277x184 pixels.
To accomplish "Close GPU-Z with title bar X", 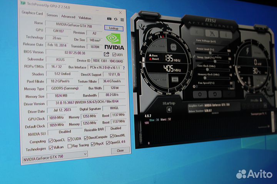I will click(x=120, y=13).
